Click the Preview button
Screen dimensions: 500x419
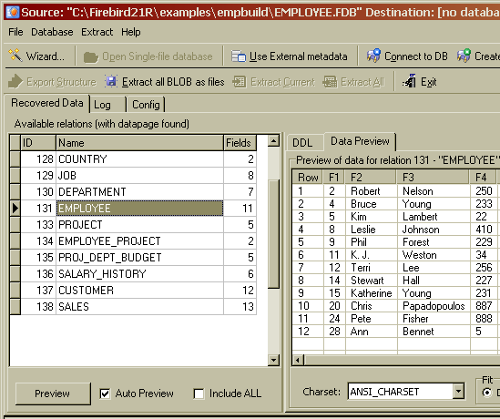click(x=53, y=393)
